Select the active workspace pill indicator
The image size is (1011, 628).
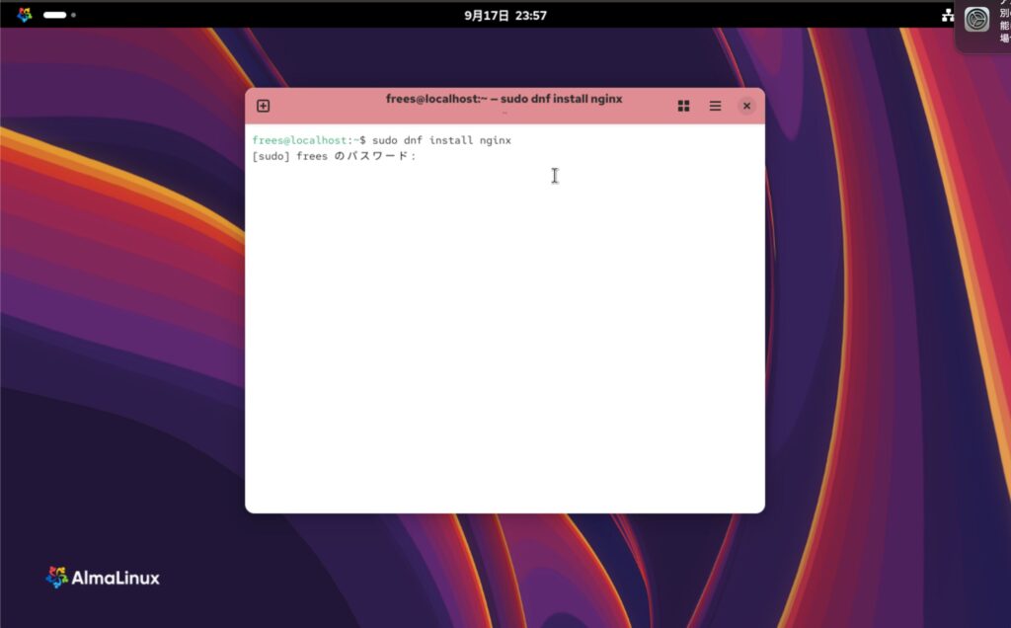pyautogui.click(x=55, y=15)
